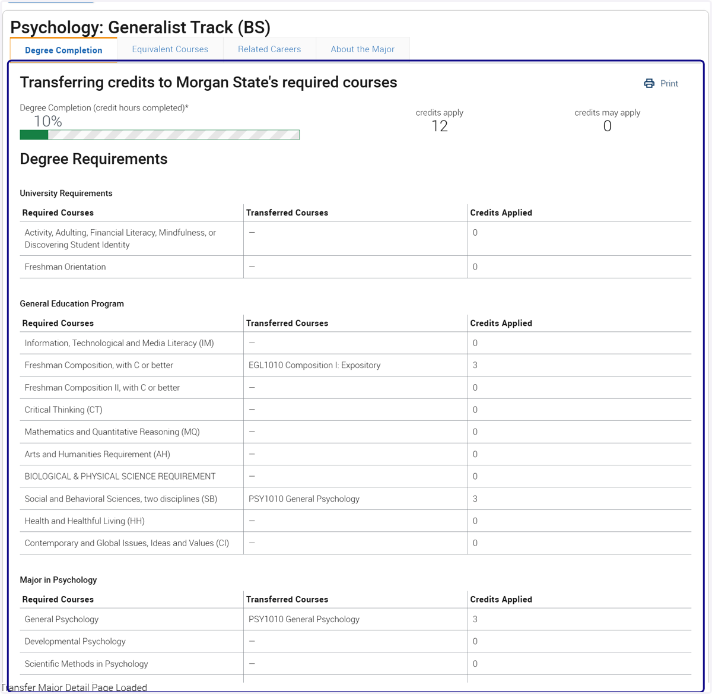Screen dimensions: 712x694
Task: Select Freshman Composition, with C or better
Action: tap(99, 365)
